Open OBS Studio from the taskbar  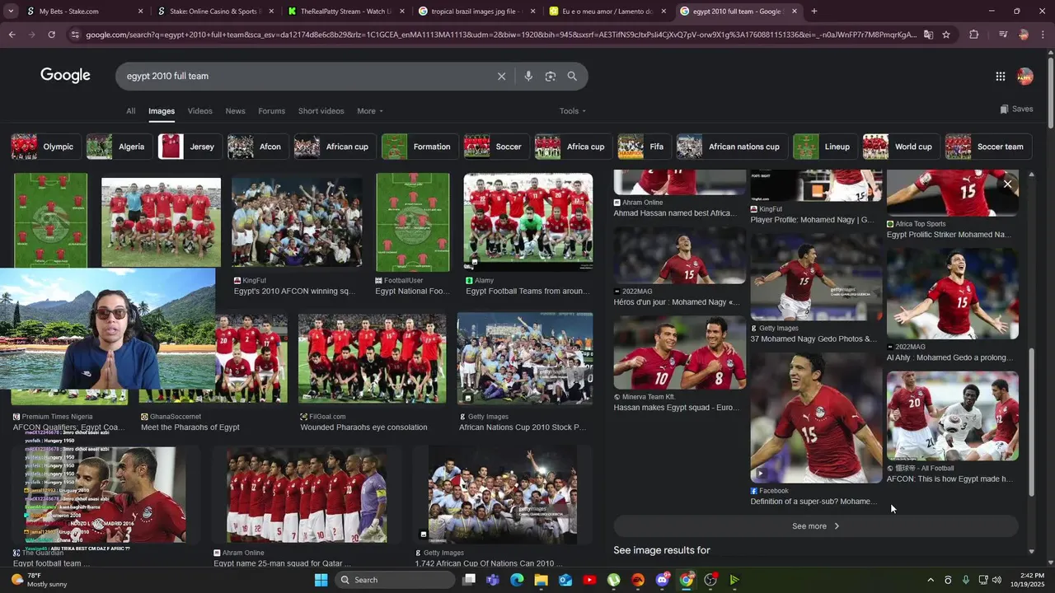coord(710,580)
